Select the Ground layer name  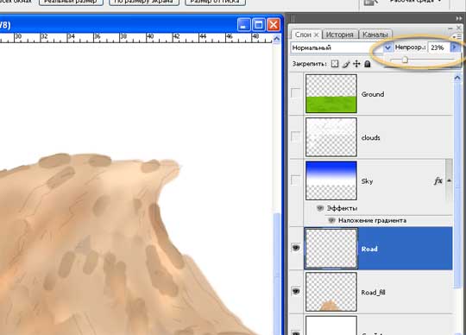click(373, 94)
